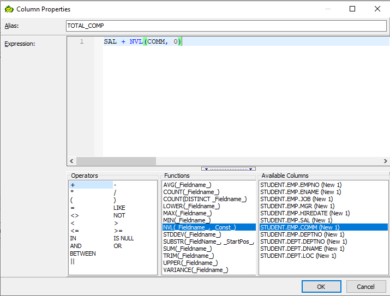
Task: Select the / operator
Action: [x=115, y=192]
